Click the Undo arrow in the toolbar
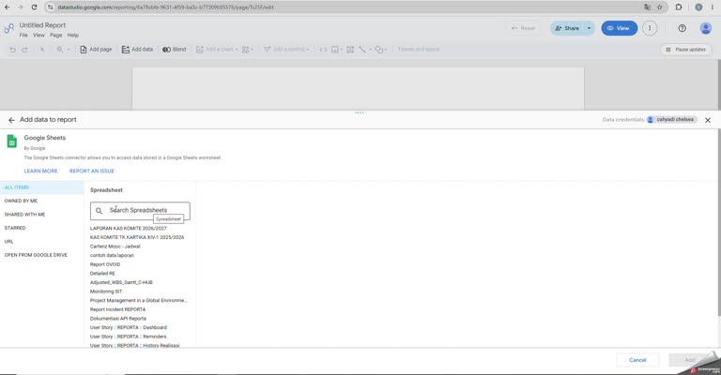Image resolution: width=721 pixels, height=375 pixels. click(13, 50)
